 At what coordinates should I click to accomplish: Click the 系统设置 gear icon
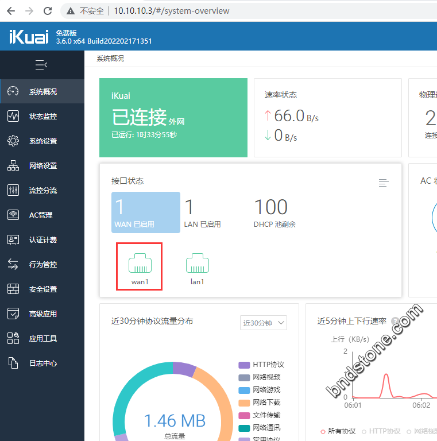point(13,141)
